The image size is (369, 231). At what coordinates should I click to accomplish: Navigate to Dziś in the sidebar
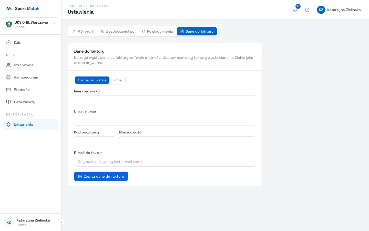(31, 42)
